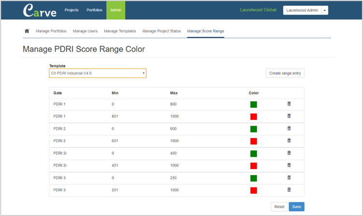This screenshot has width=363, height=216.
Task: Change red swatch of PDRI 2 601–1000
Action: (x=253, y=141)
